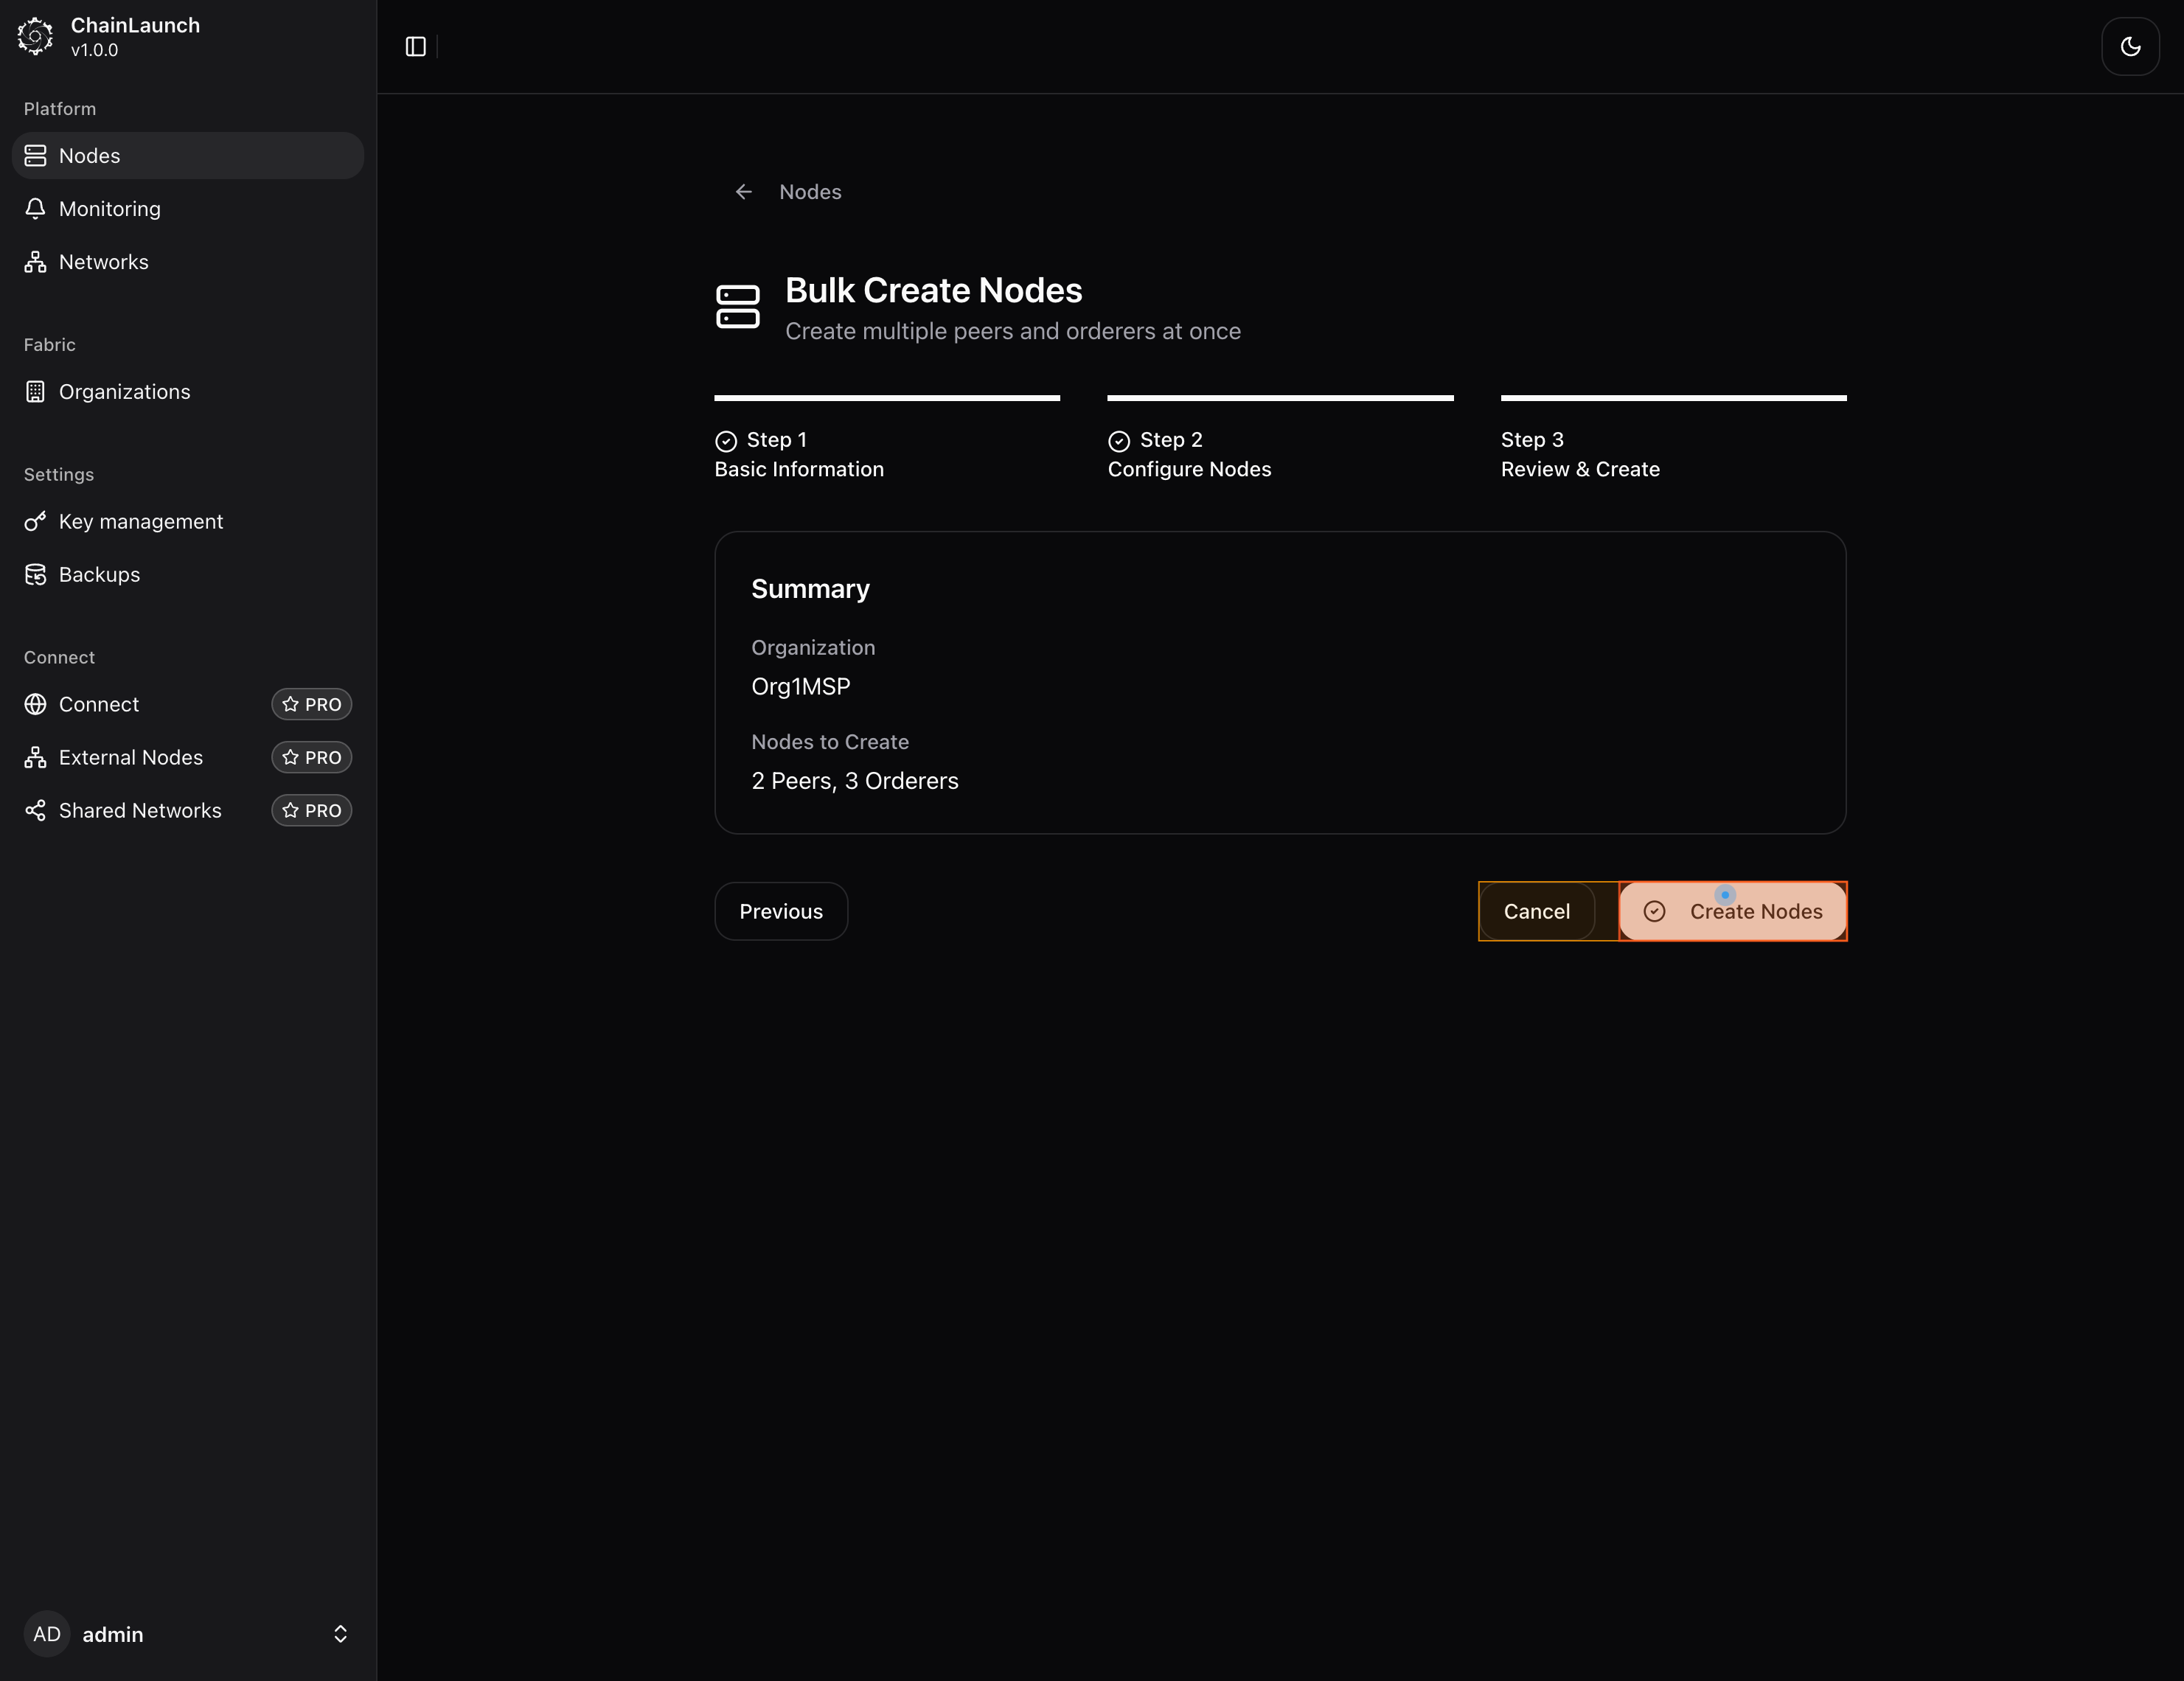Cancel the bulk node creation

pyautogui.click(x=1536, y=912)
